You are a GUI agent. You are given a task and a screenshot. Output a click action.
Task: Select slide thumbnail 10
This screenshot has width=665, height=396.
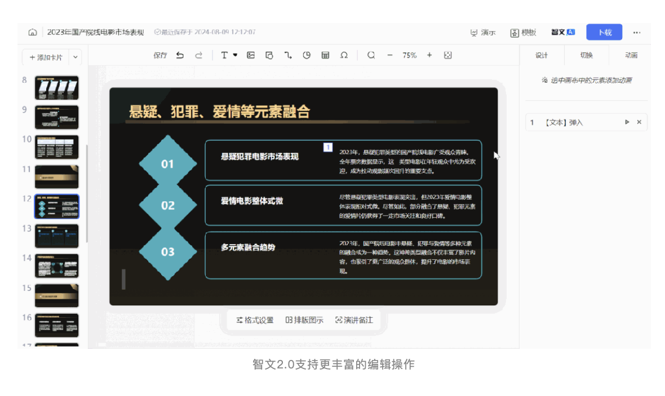(56, 147)
